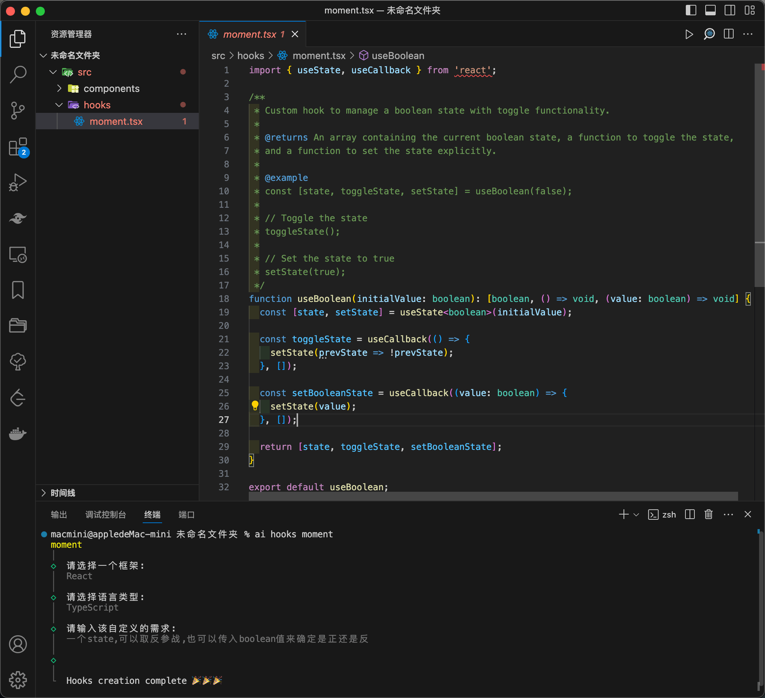Switch to the 端口 tab
This screenshot has height=698, width=765.
[186, 515]
